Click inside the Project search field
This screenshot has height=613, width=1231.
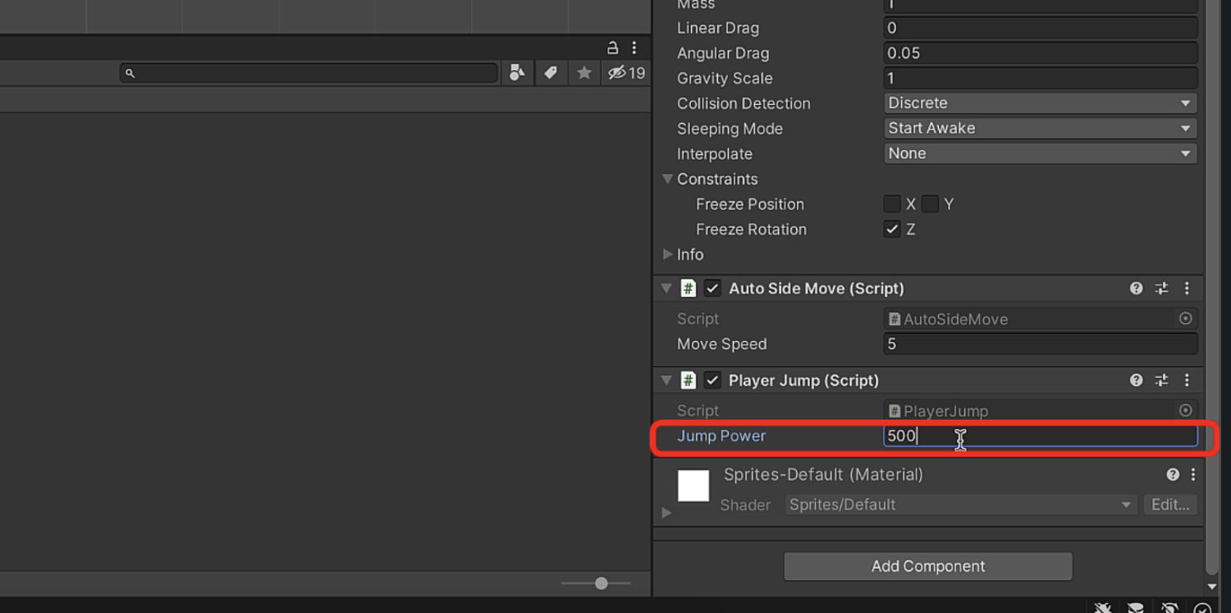[309, 73]
